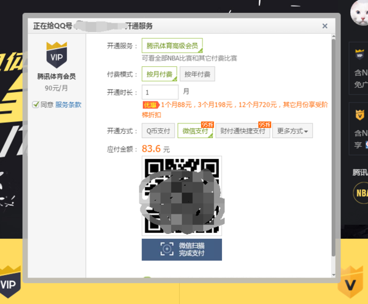Select 财付通快捷支付 payment method
This screenshot has width=368, height=304.
click(243, 131)
